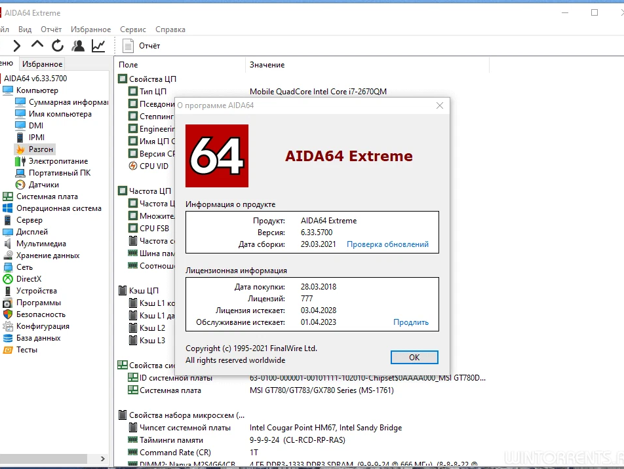Image resolution: width=624 pixels, height=469 pixels.
Task: Click OK in the About dialog
Action: pyautogui.click(x=414, y=357)
